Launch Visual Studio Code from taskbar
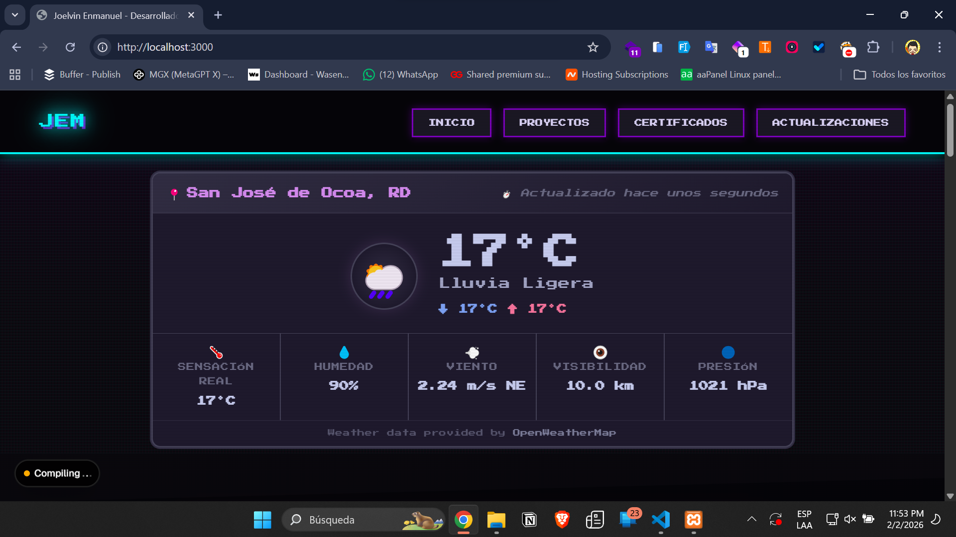Screen dimensions: 956x537 click(x=661, y=520)
